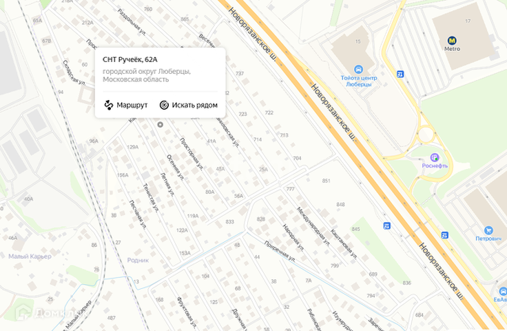Click the Тойота центр Люберцы label
This screenshot has width=507, height=331.
(x=359, y=81)
